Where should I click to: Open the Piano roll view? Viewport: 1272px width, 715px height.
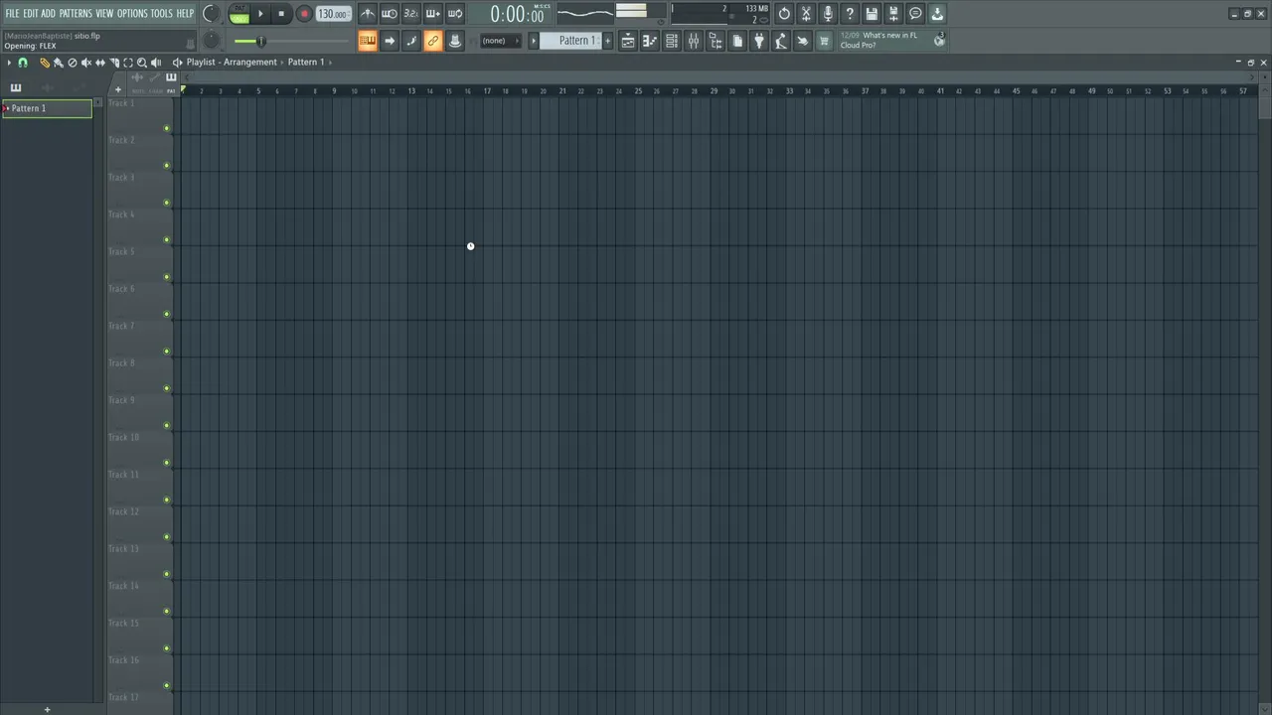[650, 41]
